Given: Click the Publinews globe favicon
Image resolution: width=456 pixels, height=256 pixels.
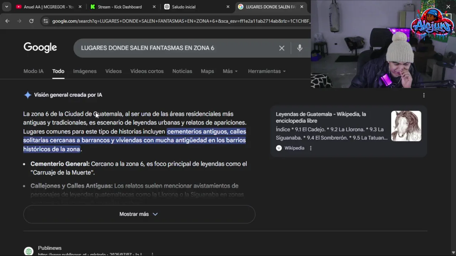Looking at the screenshot, I should click(28, 251).
